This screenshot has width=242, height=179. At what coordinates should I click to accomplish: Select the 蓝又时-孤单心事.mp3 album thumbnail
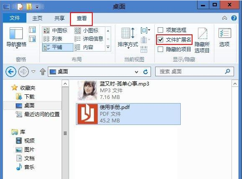click(x=88, y=91)
